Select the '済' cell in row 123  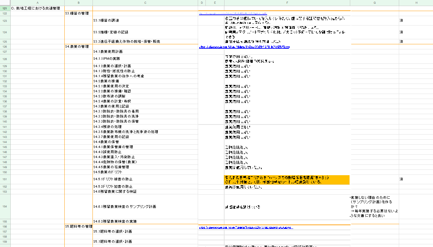point(401,20)
